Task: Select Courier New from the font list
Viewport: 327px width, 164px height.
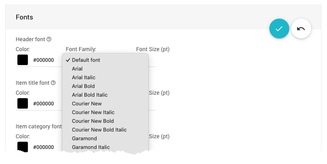Action: pos(87,104)
